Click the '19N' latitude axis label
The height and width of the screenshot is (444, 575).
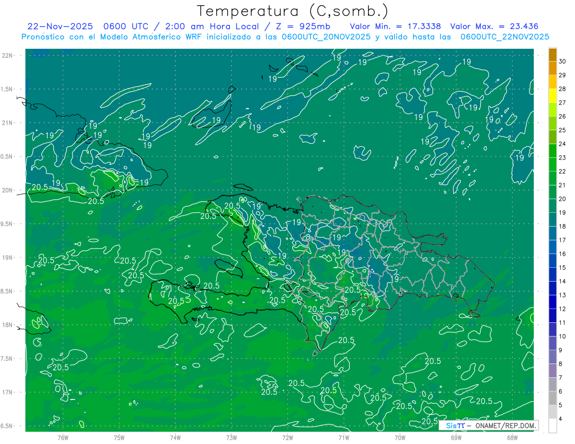coord(7,257)
